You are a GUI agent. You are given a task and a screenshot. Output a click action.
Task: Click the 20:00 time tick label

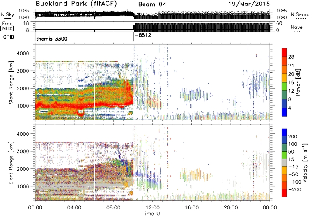pos(231,208)
